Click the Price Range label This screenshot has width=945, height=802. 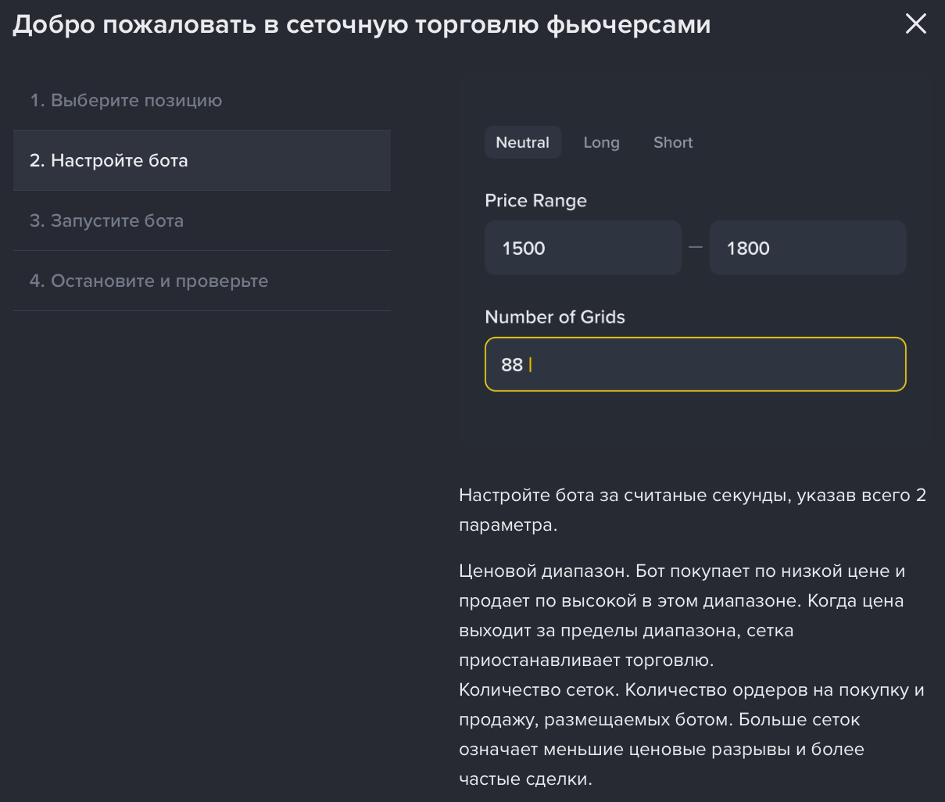pyautogui.click(x=535, y=200)
